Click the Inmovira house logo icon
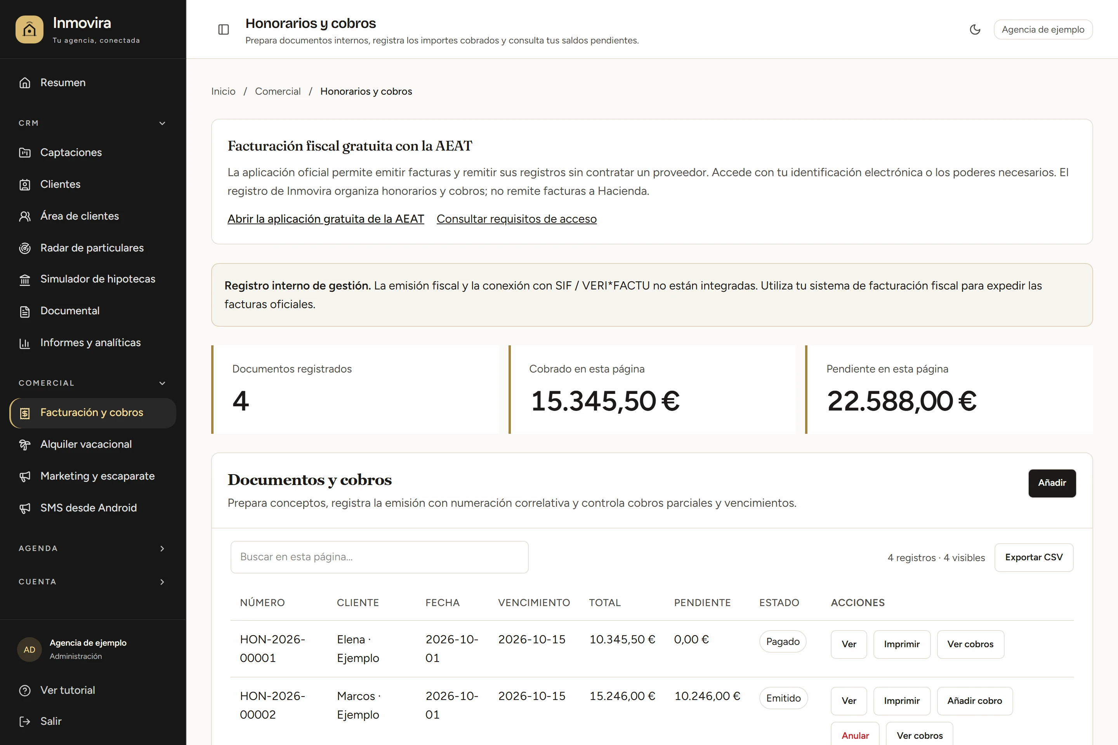 (29, 29)
